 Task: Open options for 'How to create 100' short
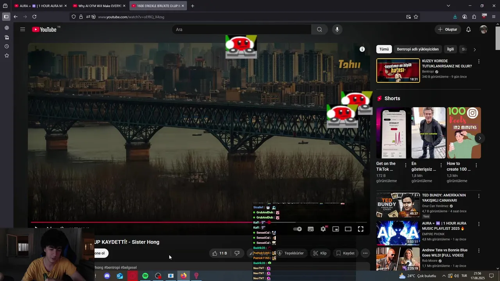(x=476, y=165)
